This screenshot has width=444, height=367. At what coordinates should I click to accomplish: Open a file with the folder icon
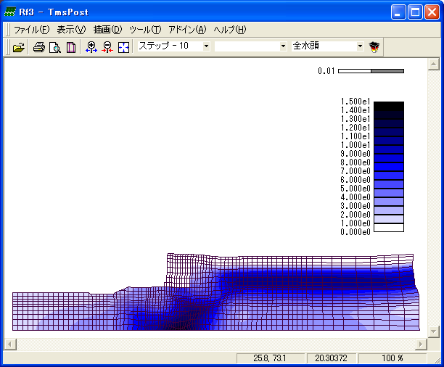(19, 47)
